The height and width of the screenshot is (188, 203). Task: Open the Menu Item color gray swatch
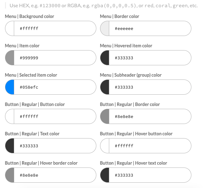click(x=10, y=58)
